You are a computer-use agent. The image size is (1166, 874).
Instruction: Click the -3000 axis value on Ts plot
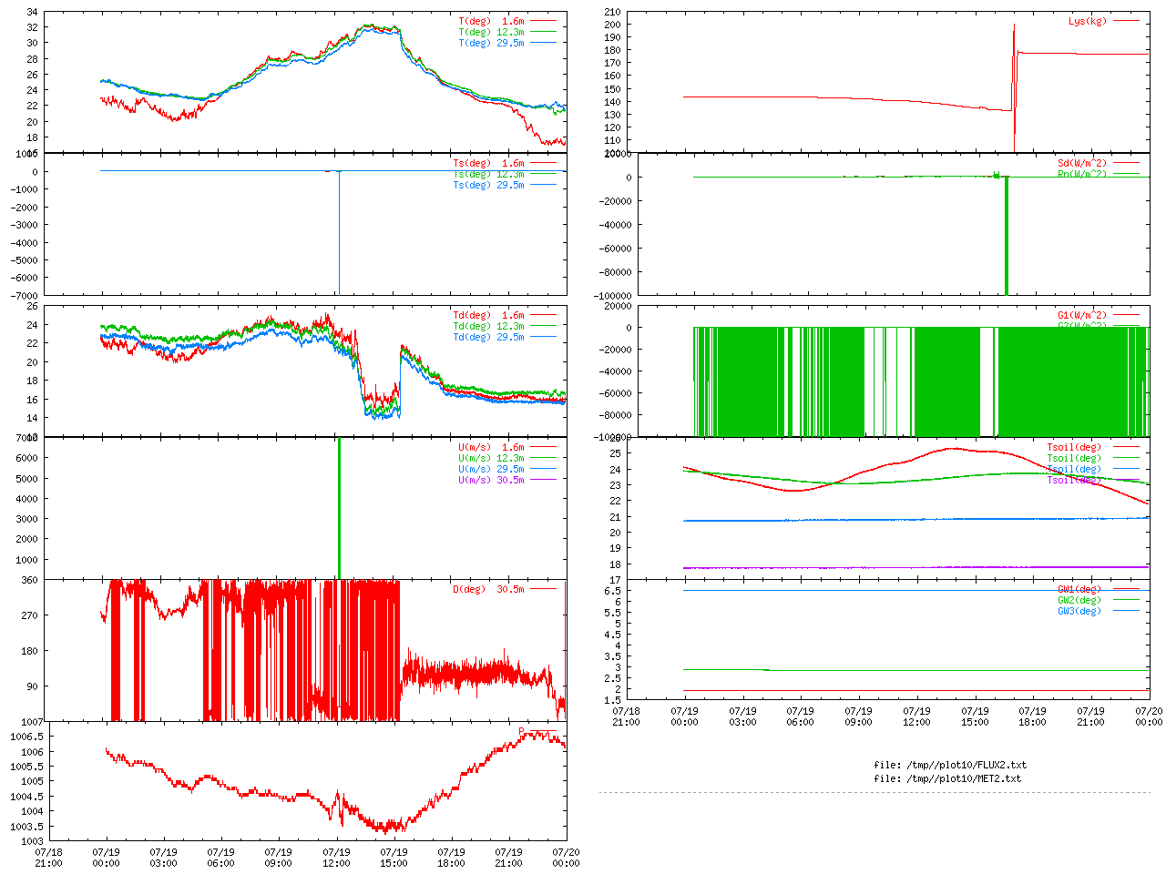click(24, 225)
